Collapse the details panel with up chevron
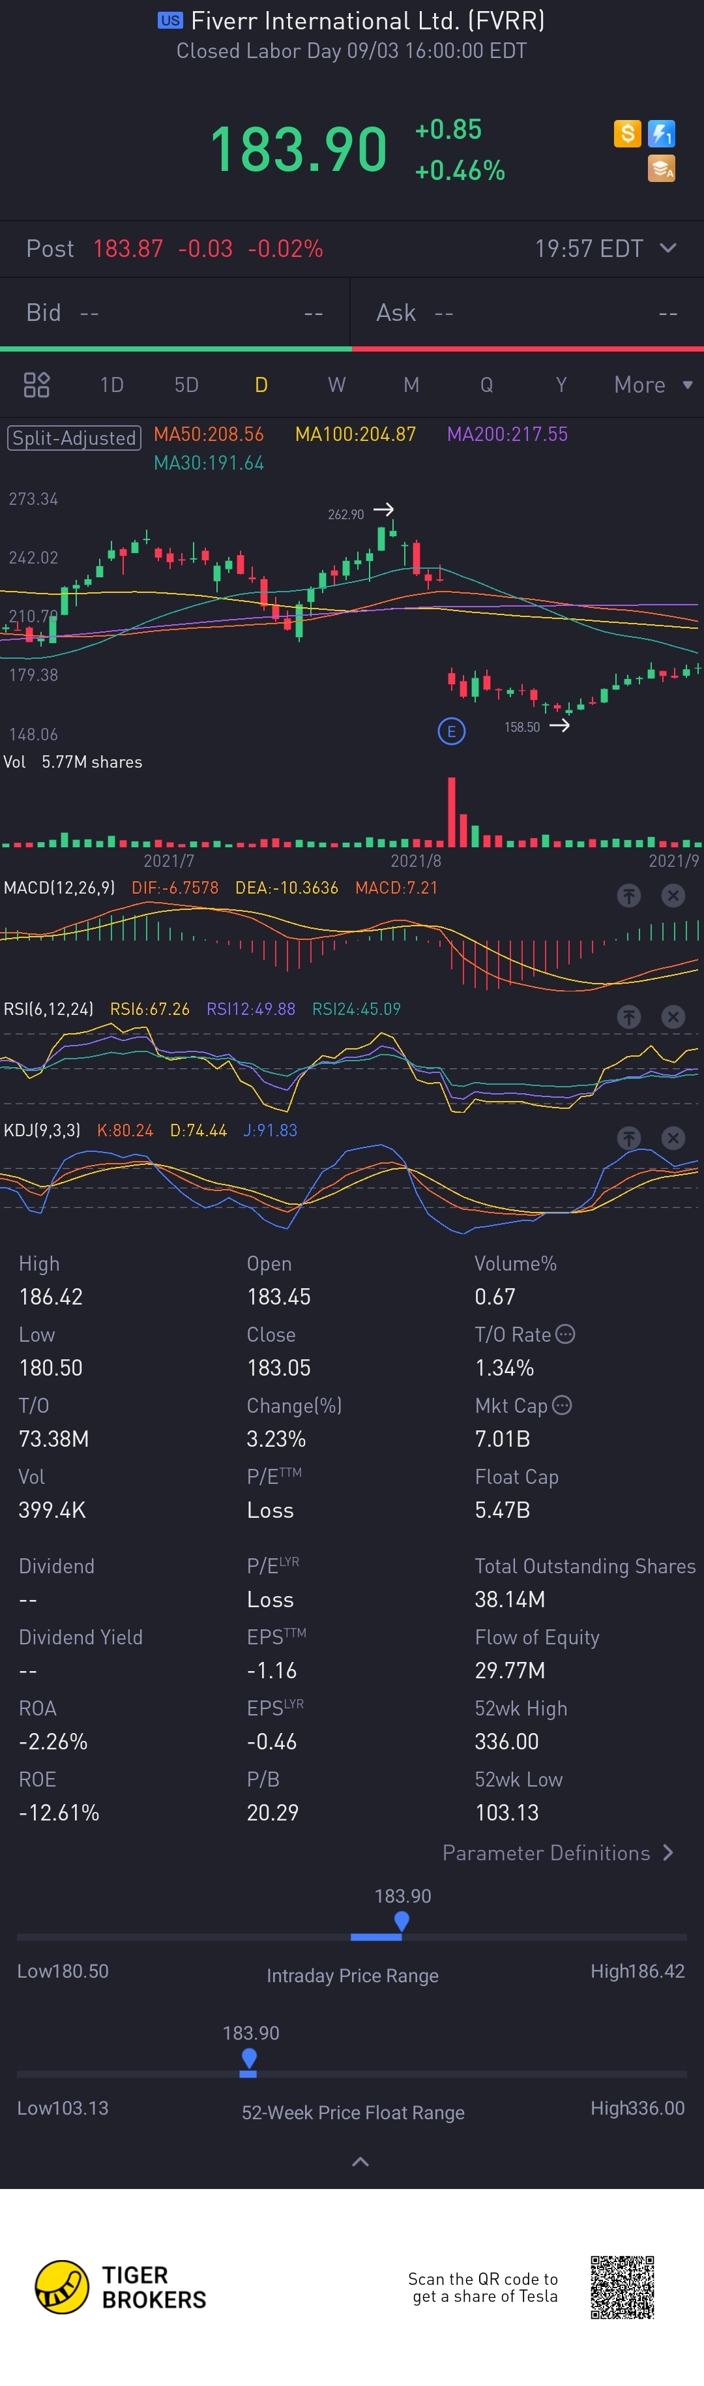This screenshot has width=704, height=2386. point(360,2162)
